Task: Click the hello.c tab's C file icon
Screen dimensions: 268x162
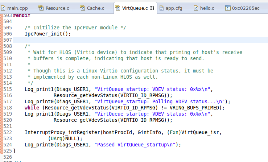Action: (196, 8)
